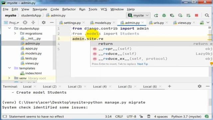Toggle tool window bars button
Screen dimensions: 213x120
[x=5, y=117]
